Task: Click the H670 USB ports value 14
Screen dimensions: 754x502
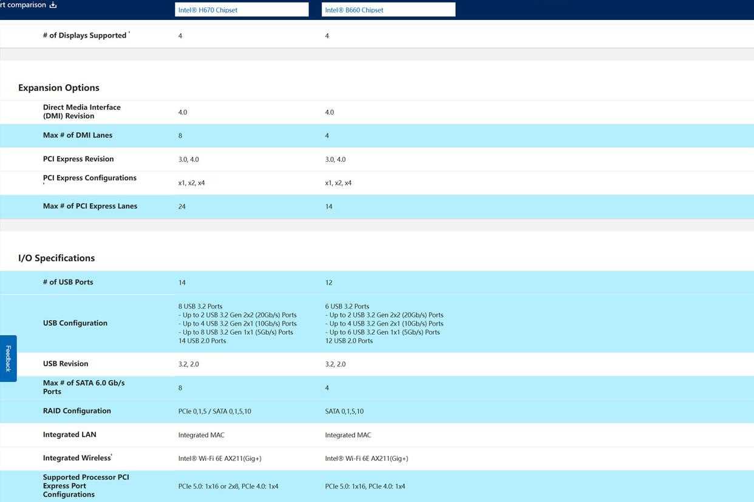Action: (182, 283)
